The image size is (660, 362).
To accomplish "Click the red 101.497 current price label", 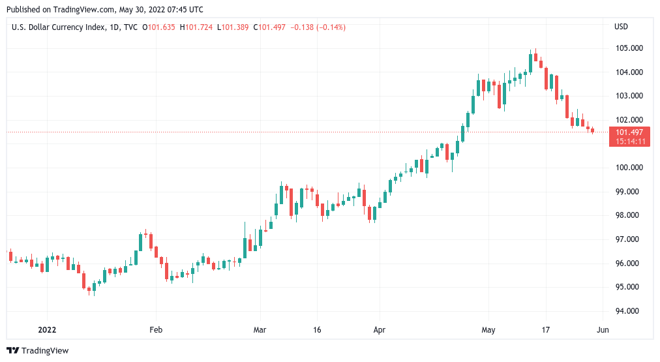I will tap(629, 132).
